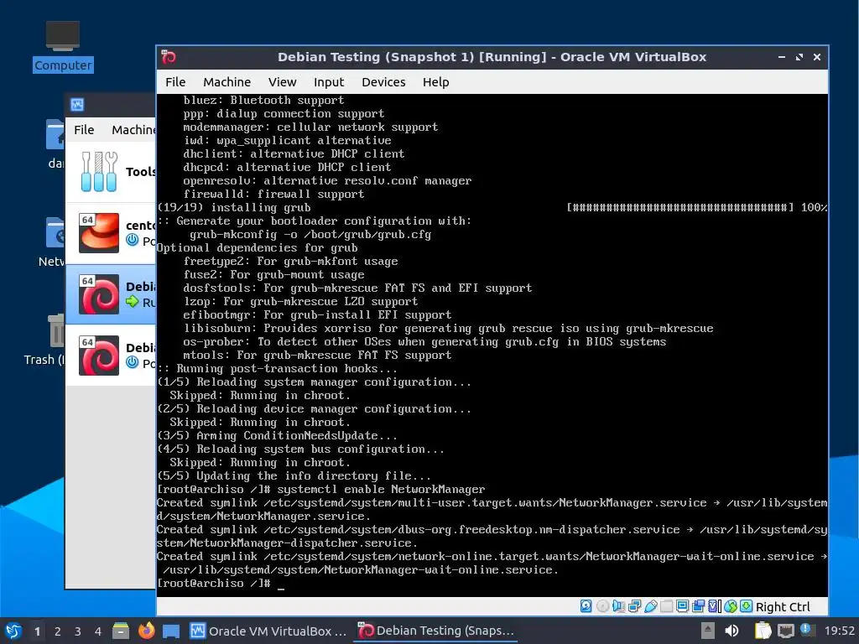Screen dimensions: 859x644
Task: Expand the system tray arrow
Action: (708, 631)
